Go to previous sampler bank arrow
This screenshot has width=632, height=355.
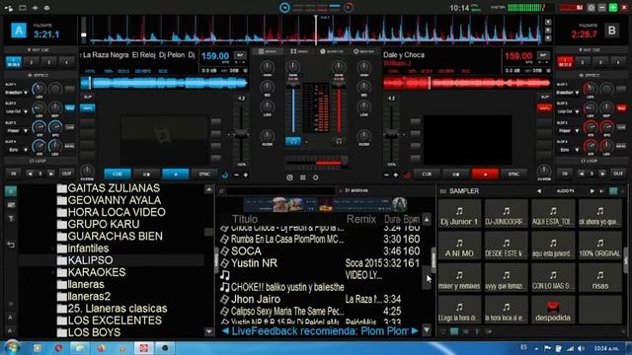click(x=539, y=191)
